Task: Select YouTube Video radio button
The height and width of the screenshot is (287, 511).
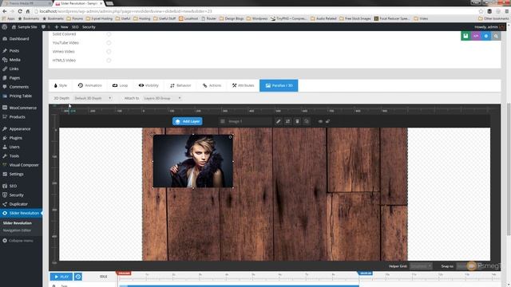Action: coord(109,42)
